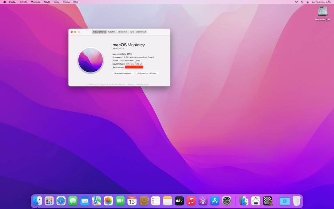The image size is (334, 209).
Task: Switch to the Tallennus tab
Action: [122, 32]
